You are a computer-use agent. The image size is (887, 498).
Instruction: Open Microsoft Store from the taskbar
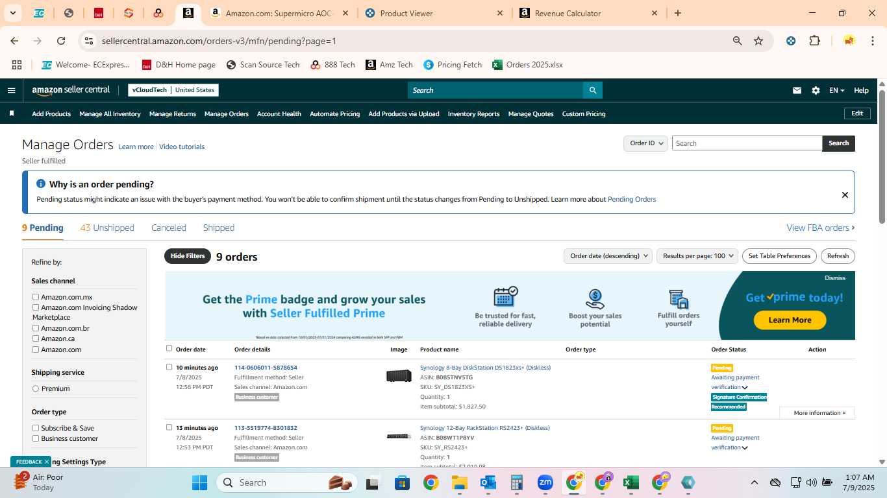pos(403,482)
